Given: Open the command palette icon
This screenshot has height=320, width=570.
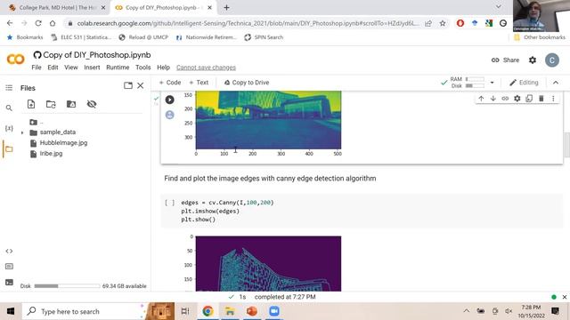Looking at the screenshot, I should [9, 267].
